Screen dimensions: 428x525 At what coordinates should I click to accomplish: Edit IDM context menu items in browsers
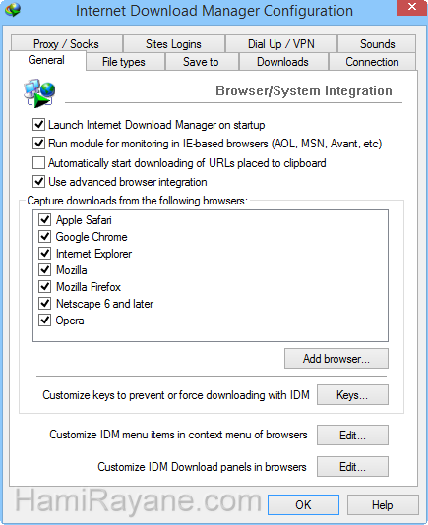352,436
